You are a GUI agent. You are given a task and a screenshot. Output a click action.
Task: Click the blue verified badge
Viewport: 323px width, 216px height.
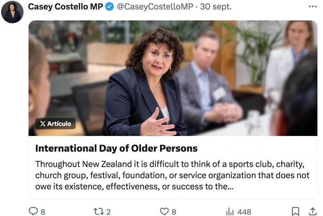pos(109,7)
